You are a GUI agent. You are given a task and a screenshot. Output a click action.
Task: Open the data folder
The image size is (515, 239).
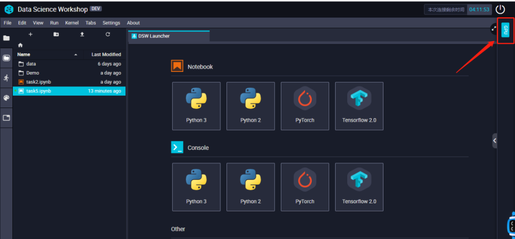[x=69, y=64]
